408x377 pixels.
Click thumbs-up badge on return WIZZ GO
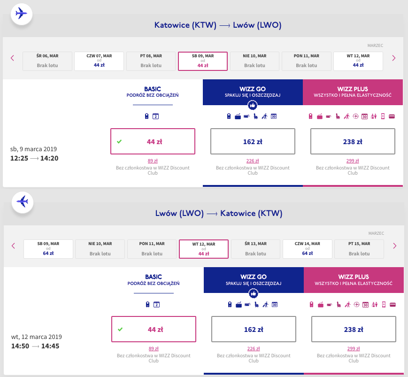(x=254, y=293)
